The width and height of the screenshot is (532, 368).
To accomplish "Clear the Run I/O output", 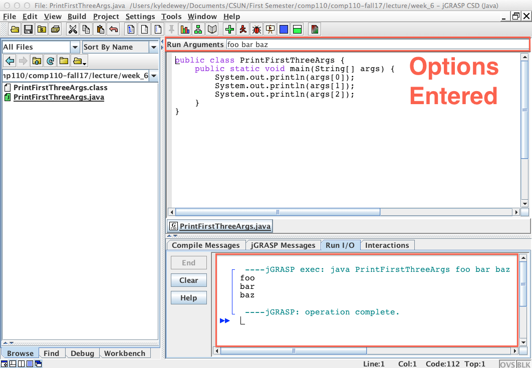I will [188, 280].
